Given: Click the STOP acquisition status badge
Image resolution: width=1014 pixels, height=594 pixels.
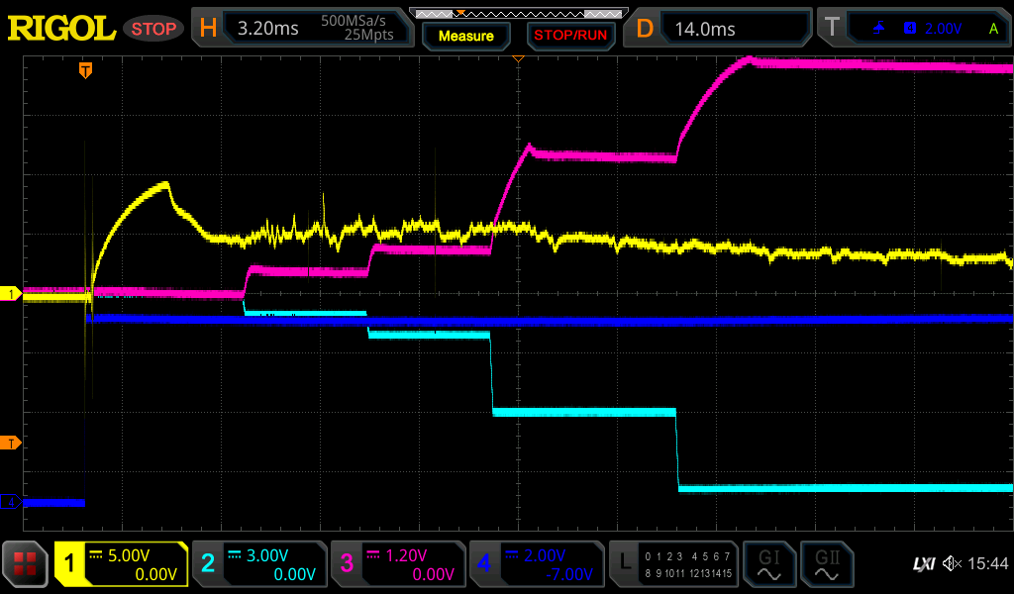Looking at the screenshot, I should (153, 29).
